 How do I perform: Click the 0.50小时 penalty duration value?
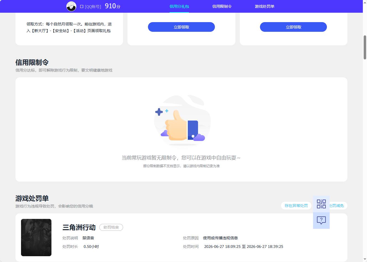click(91, 247)
